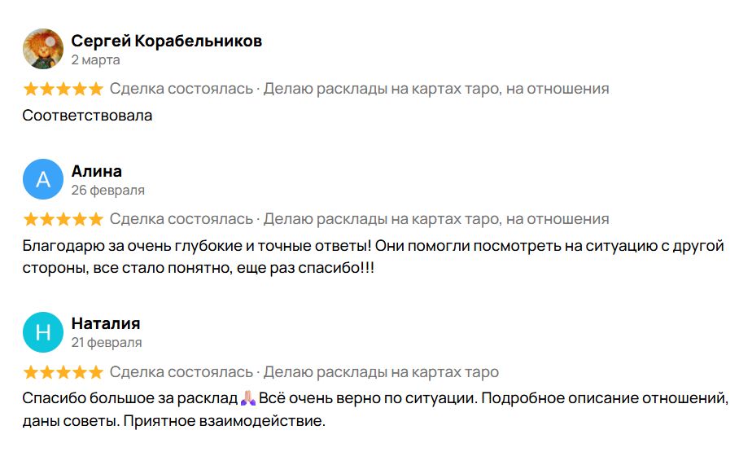Click Сергей Корабельников's profile avatar picture
Screen dimensions: 739x452
tap(43, 49)
